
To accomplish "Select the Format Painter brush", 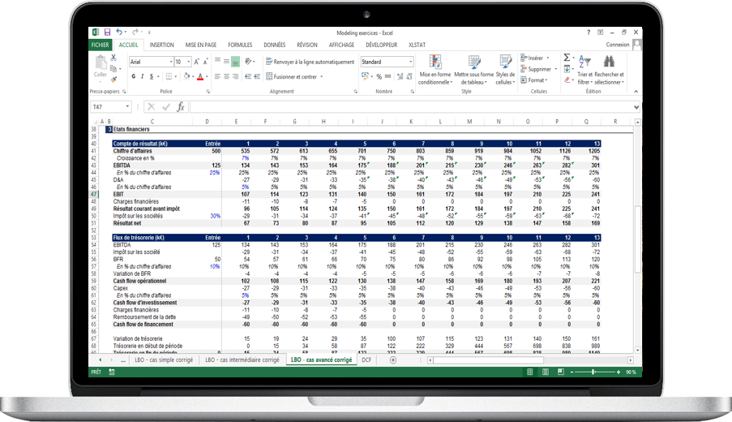I will [113, 80].
